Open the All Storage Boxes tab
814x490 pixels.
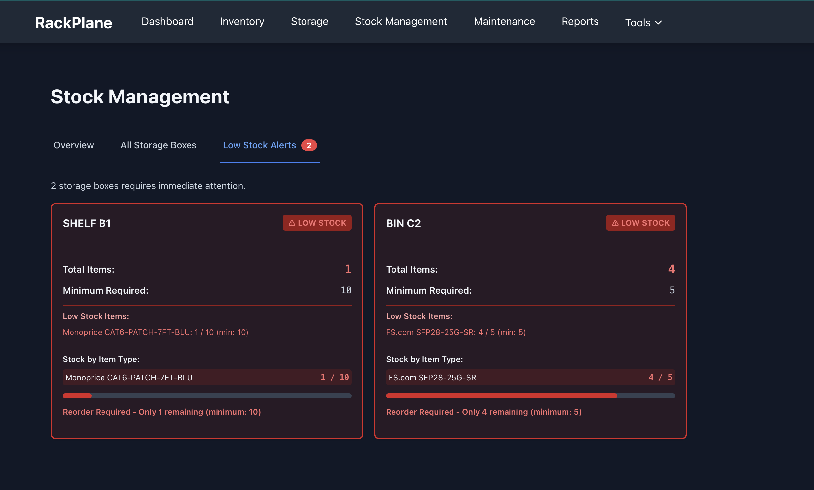(x=158, y=145)
